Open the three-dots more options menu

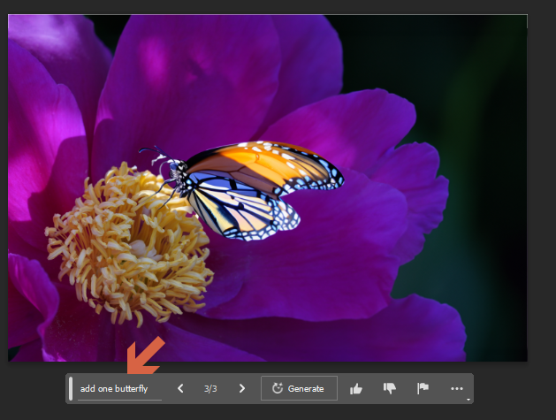pos(457,389)
